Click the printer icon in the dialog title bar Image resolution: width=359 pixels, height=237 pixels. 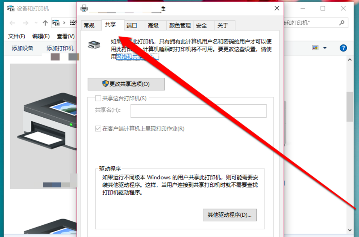click(x=84, y=7)
